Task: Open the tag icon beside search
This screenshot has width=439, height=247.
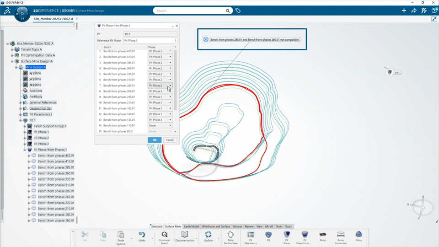Action: tap(238, 11)
